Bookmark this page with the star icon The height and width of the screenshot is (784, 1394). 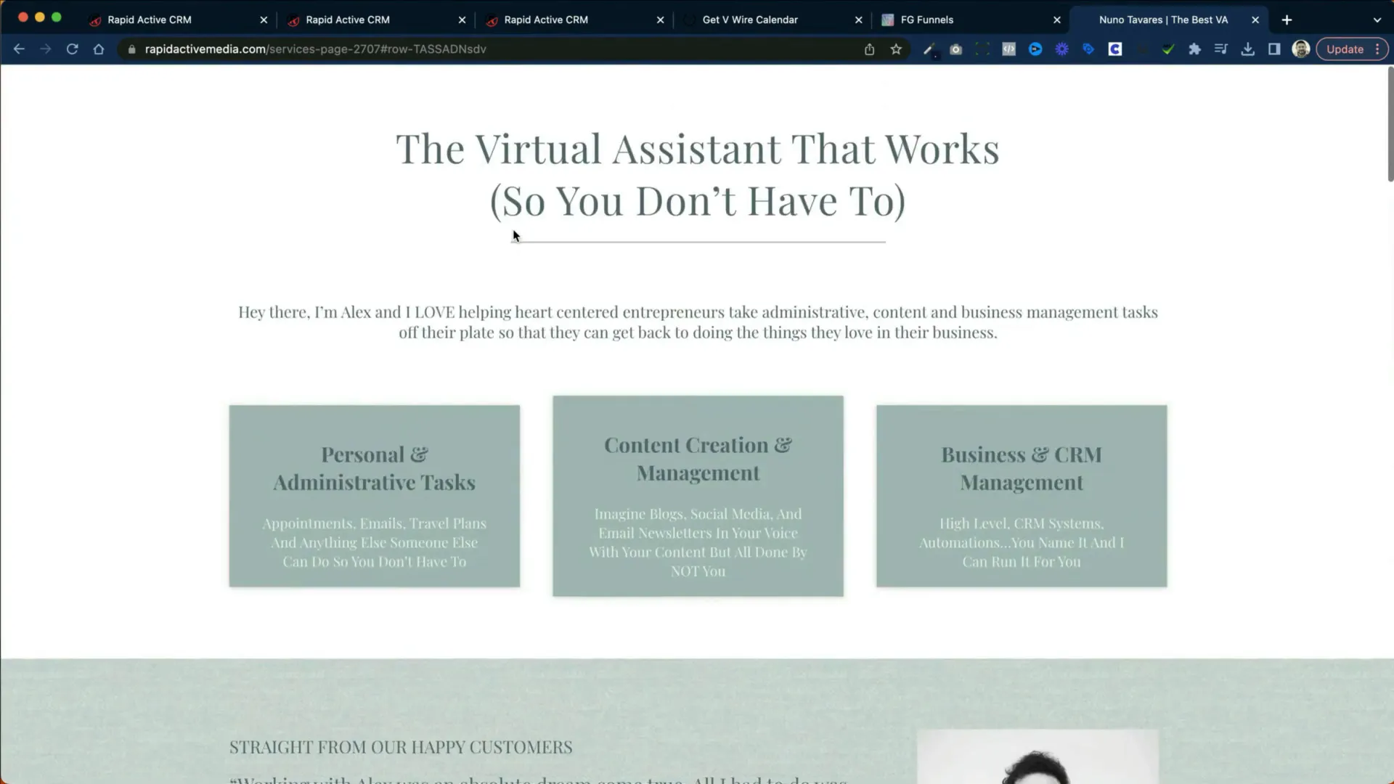[x=896, y=49]
